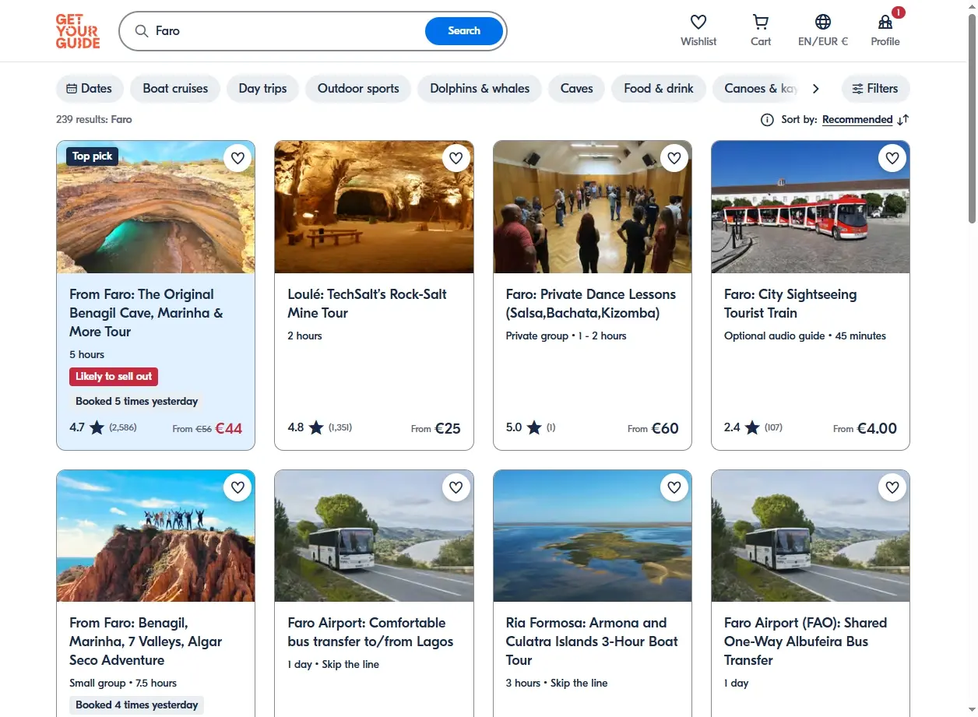The height and width of the screenshot is (717, 978).
Task: Click the €25 price on the mine tour card
Action: click(x=448, y=427)
